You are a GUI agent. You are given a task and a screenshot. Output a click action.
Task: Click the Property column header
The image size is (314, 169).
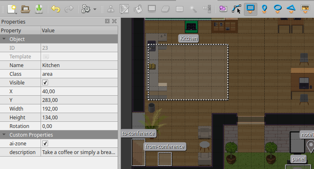[20, 31]
